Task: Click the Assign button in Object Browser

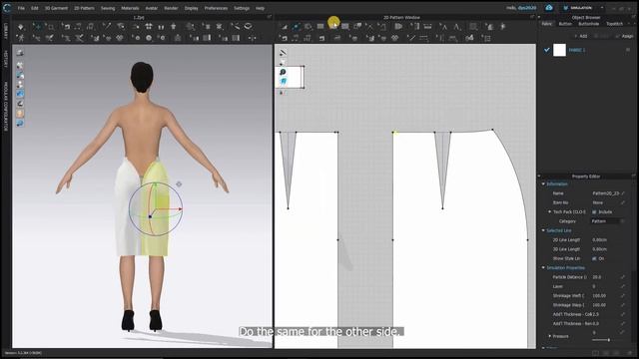Action: click(625, 36)
